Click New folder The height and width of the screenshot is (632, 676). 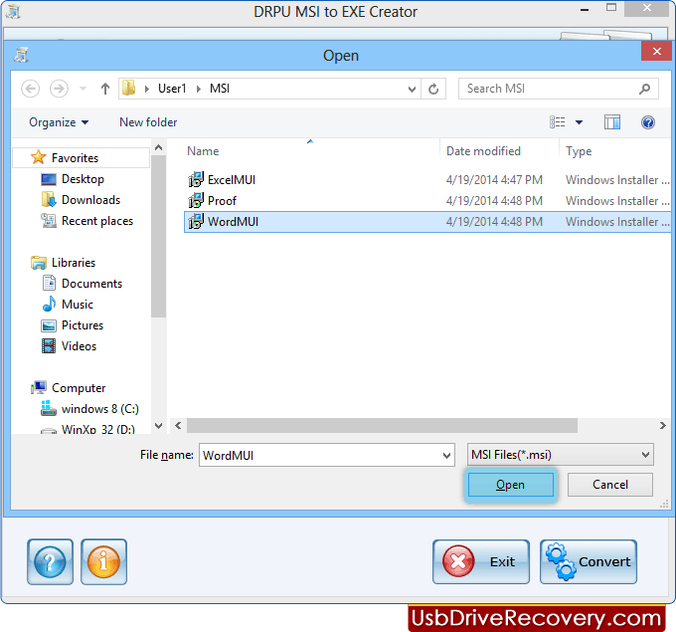148,122
